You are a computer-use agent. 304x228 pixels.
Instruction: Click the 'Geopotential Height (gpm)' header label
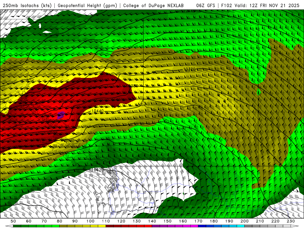(x=87, y=6)
